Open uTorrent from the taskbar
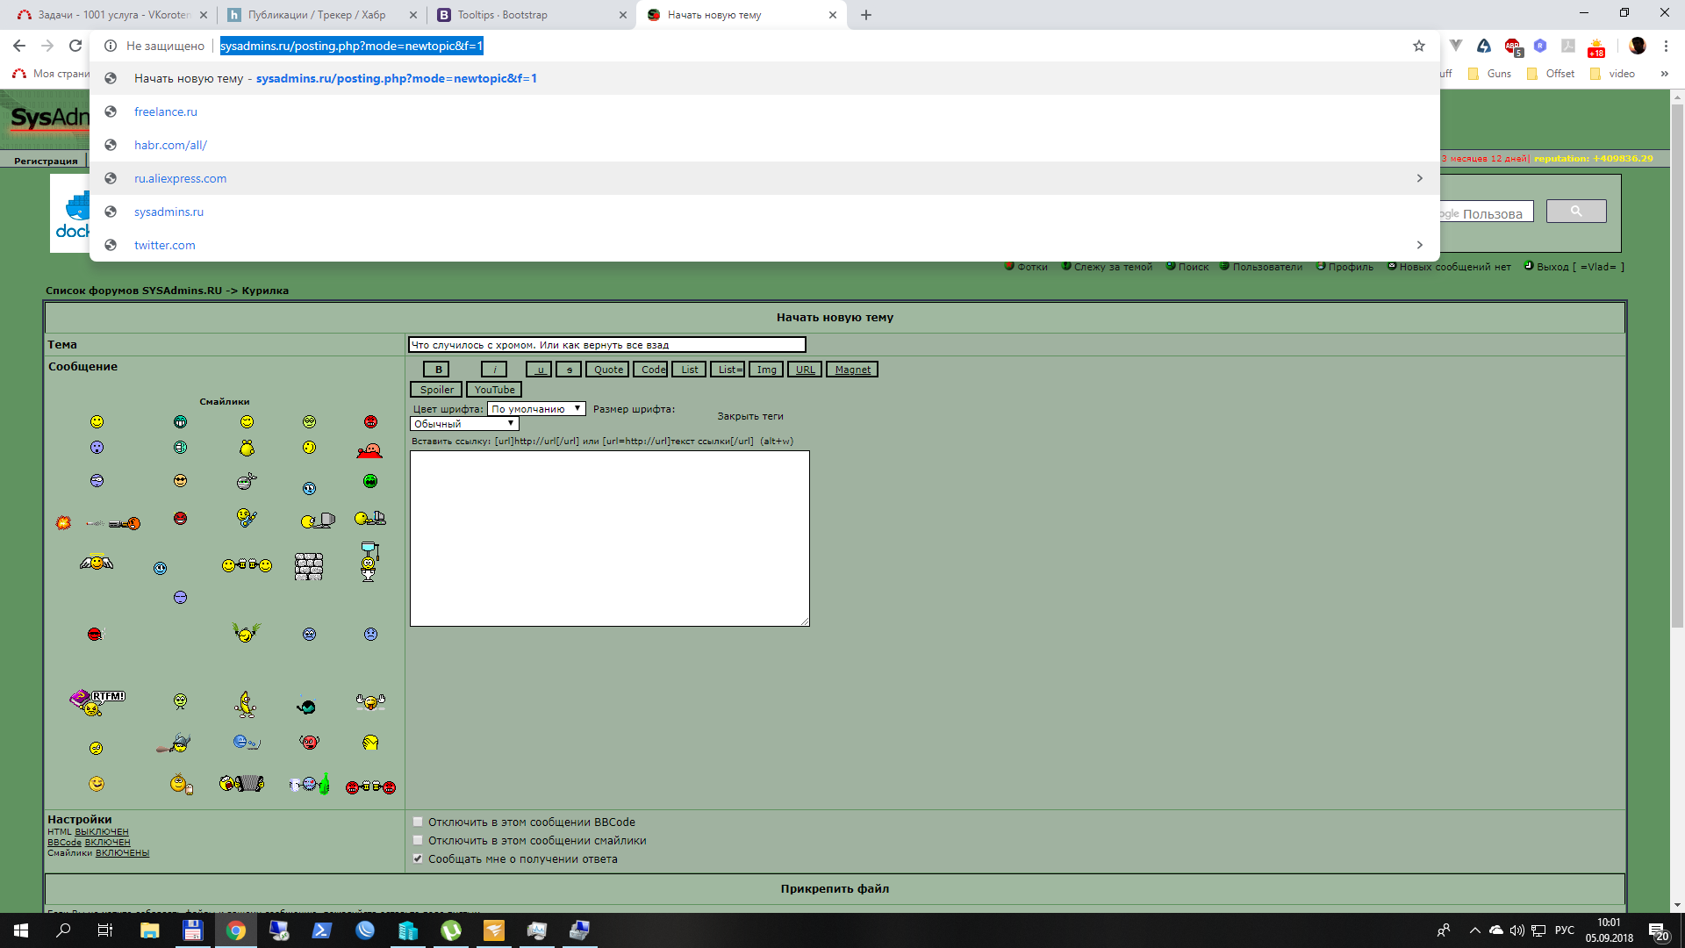 coord(451,930)
